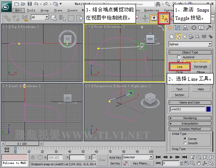Expand the Interpolation rollout
216x168 pixels.
[190, 123]
